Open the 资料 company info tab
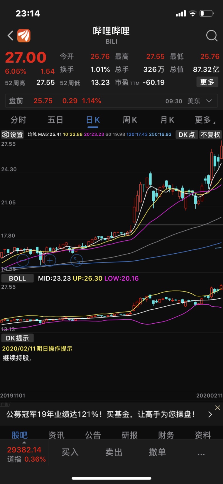Screen dimensions: 223x484 tap(203, 435)
